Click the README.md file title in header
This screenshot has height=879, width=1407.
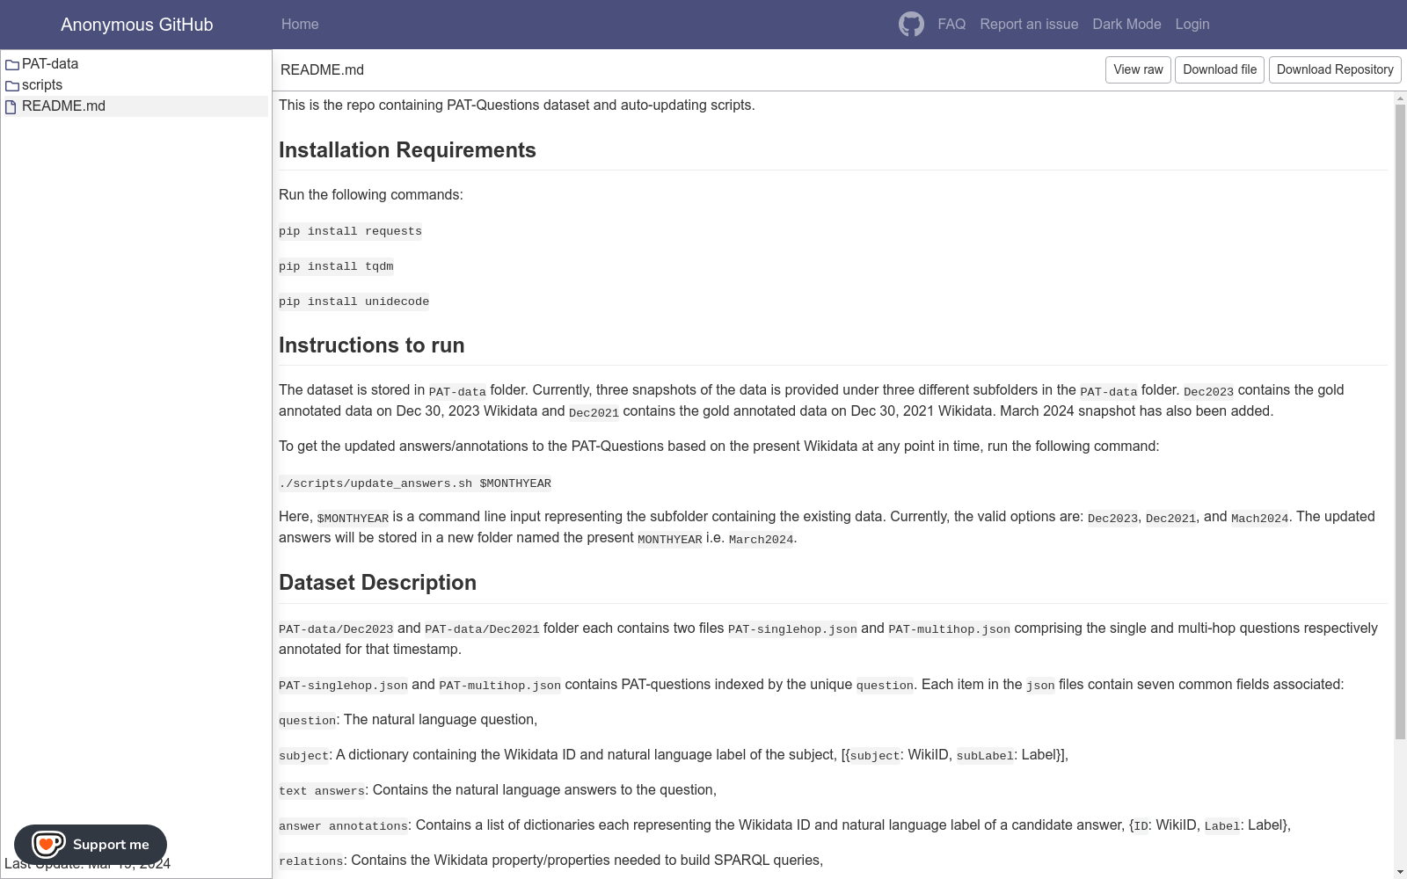coord(322,70)
